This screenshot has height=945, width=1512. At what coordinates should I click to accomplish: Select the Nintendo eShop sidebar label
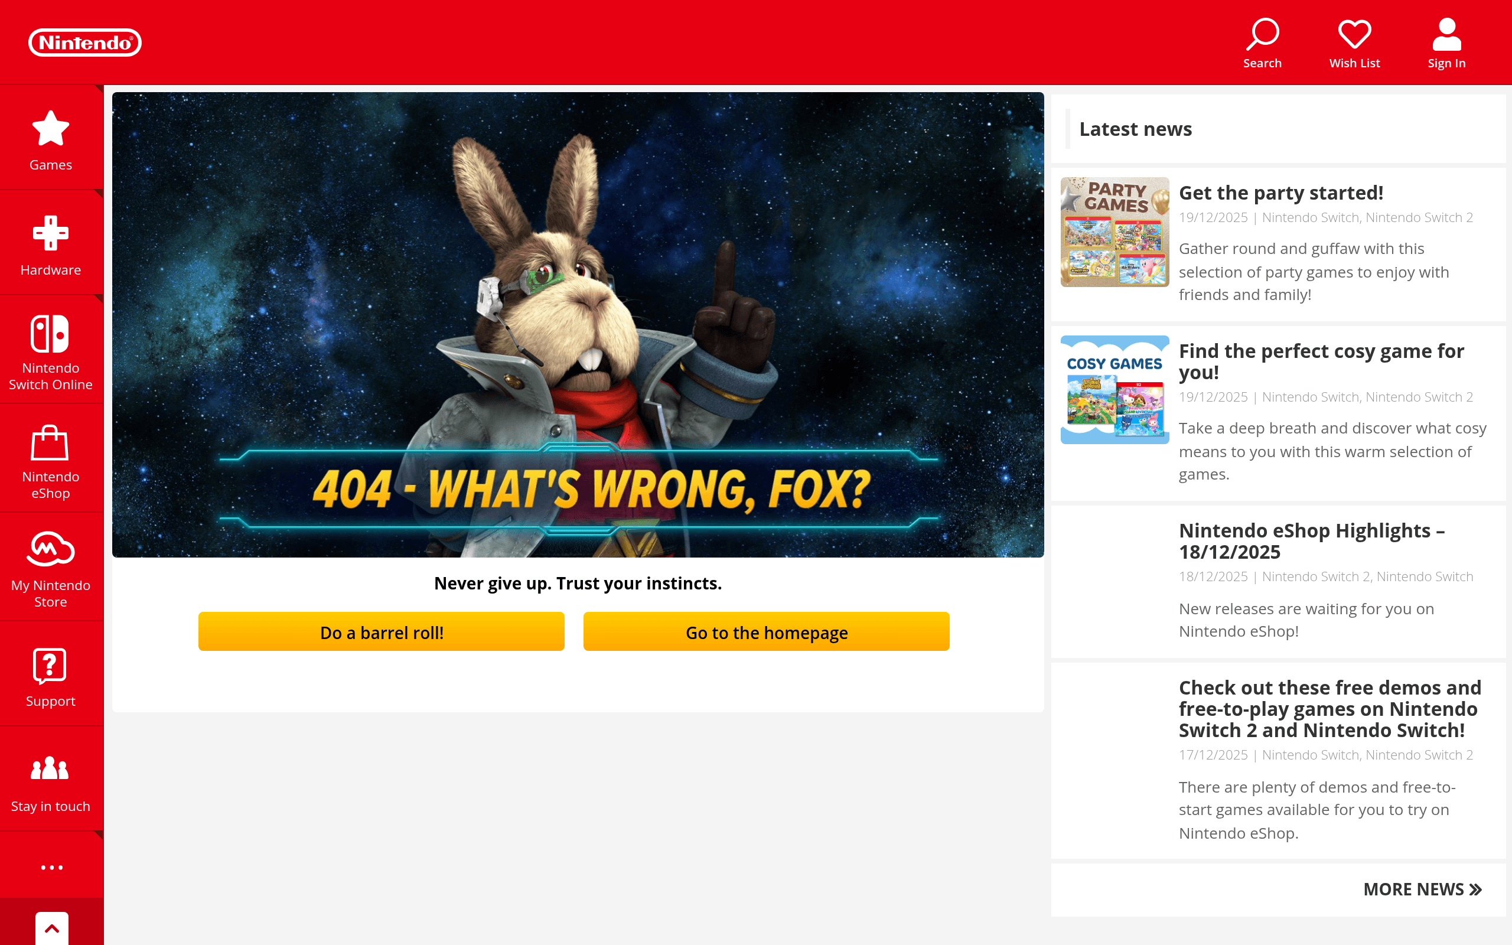tap(51, 485)
